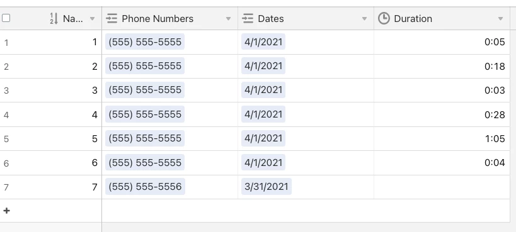The width and height of the screenshot is (516, 232).
Task: Click the phone chip in row 1
Action: (x=145, y=41)
